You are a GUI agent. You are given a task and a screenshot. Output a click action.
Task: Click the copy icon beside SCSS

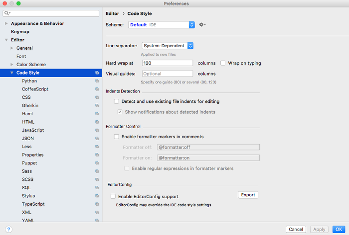click(97, 179)
